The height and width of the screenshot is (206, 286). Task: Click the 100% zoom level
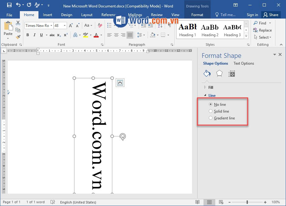(x=275, y=202)
